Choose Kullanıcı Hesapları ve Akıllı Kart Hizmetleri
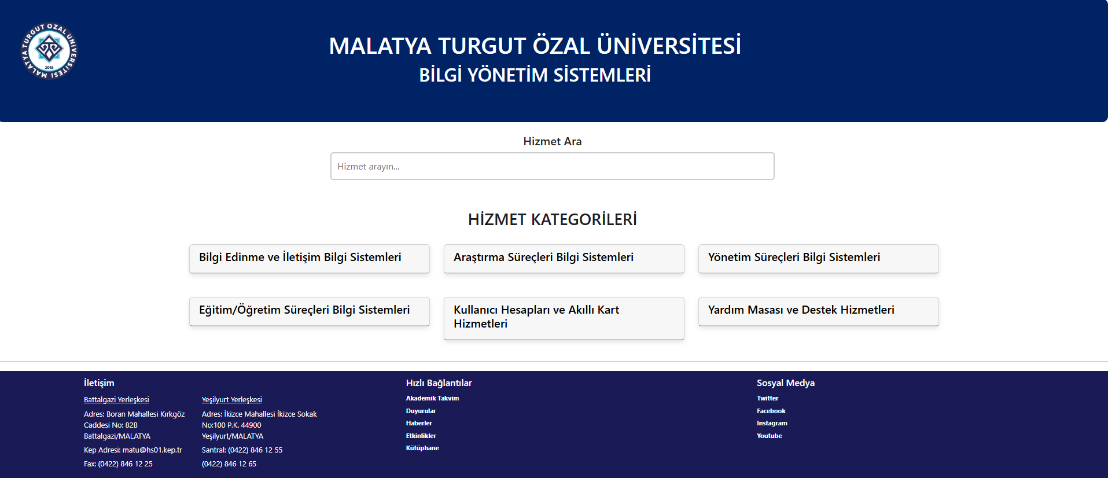Viewport: 1108px width, 478px height. (564, 318)
